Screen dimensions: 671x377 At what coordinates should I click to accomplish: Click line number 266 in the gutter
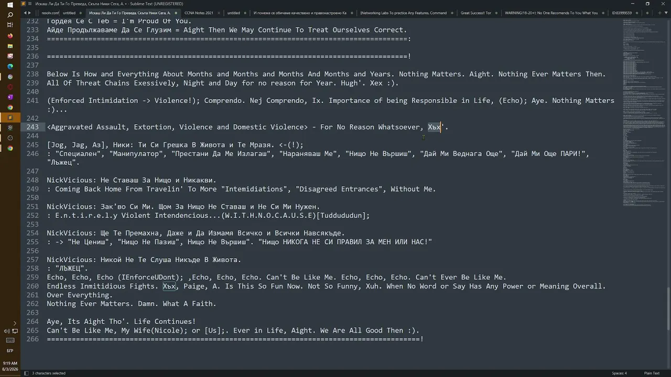[32, 339]
